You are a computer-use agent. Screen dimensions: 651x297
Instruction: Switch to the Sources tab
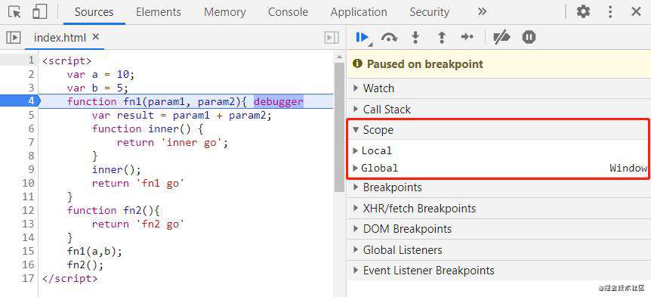[x=94, y=12]
